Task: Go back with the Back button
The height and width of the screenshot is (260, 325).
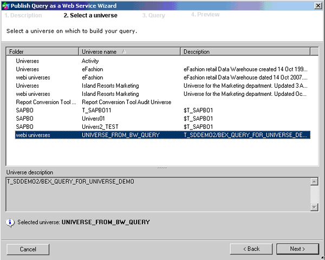Action: click(251, 249)
